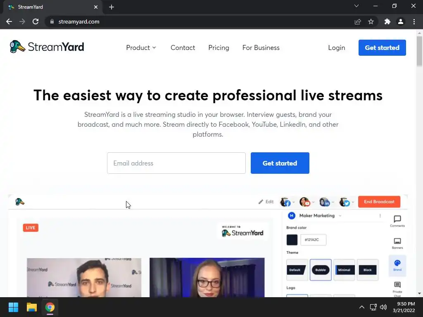Click the lock icon in address bar

(x=52, y=21)
